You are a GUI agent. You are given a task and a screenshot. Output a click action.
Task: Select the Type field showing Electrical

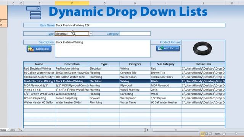[72, 34]
